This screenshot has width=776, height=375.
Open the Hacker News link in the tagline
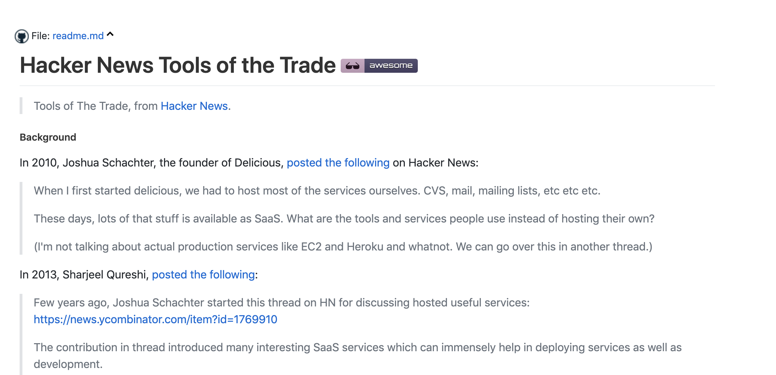(x=194, y=106)
